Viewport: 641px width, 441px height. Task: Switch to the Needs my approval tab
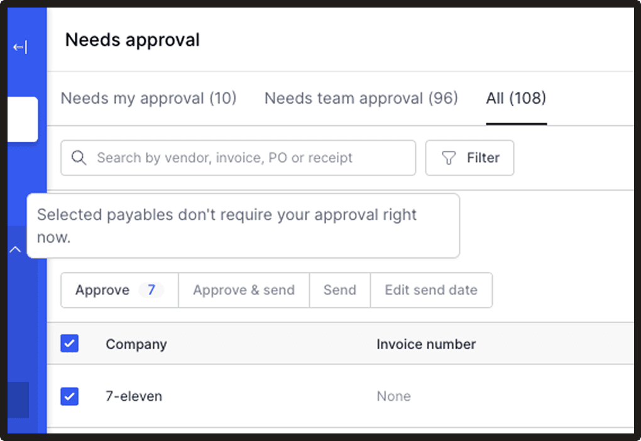pos(148,98)
